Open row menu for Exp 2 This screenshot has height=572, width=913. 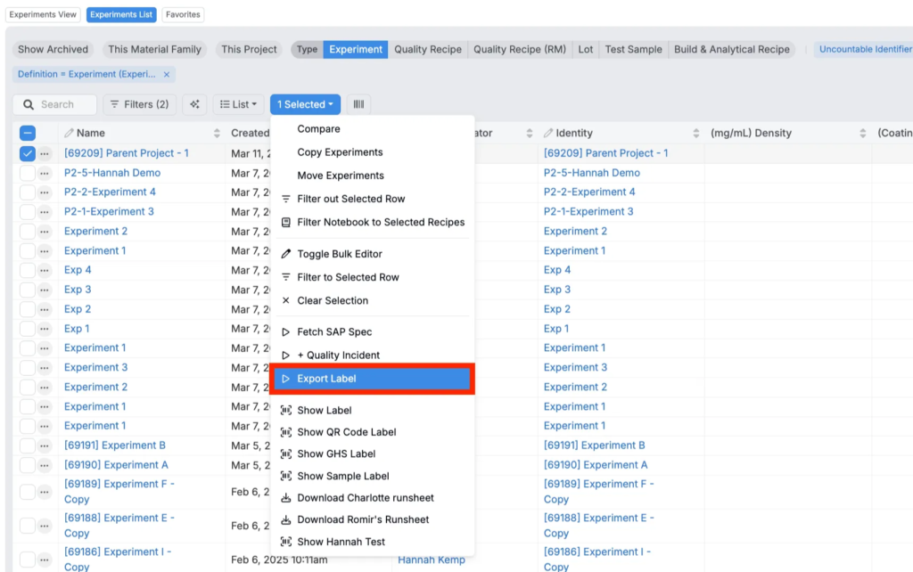pos(45,309)
